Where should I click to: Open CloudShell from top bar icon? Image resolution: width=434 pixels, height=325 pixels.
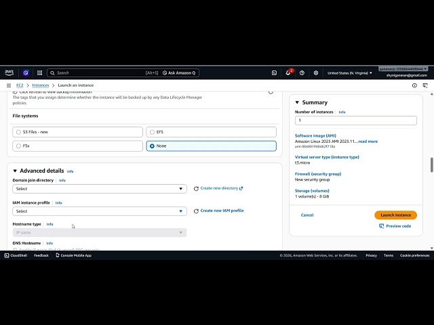[274, 73]
